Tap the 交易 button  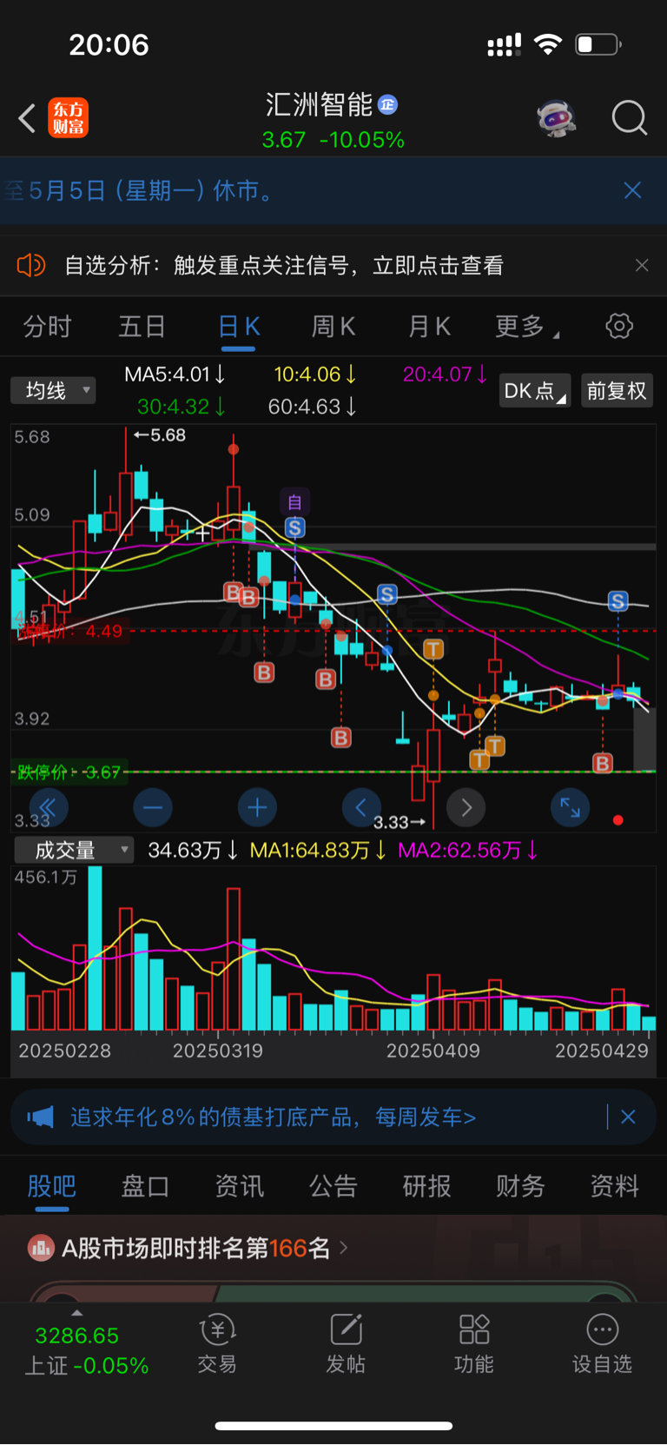click(x=217, y=1343)
